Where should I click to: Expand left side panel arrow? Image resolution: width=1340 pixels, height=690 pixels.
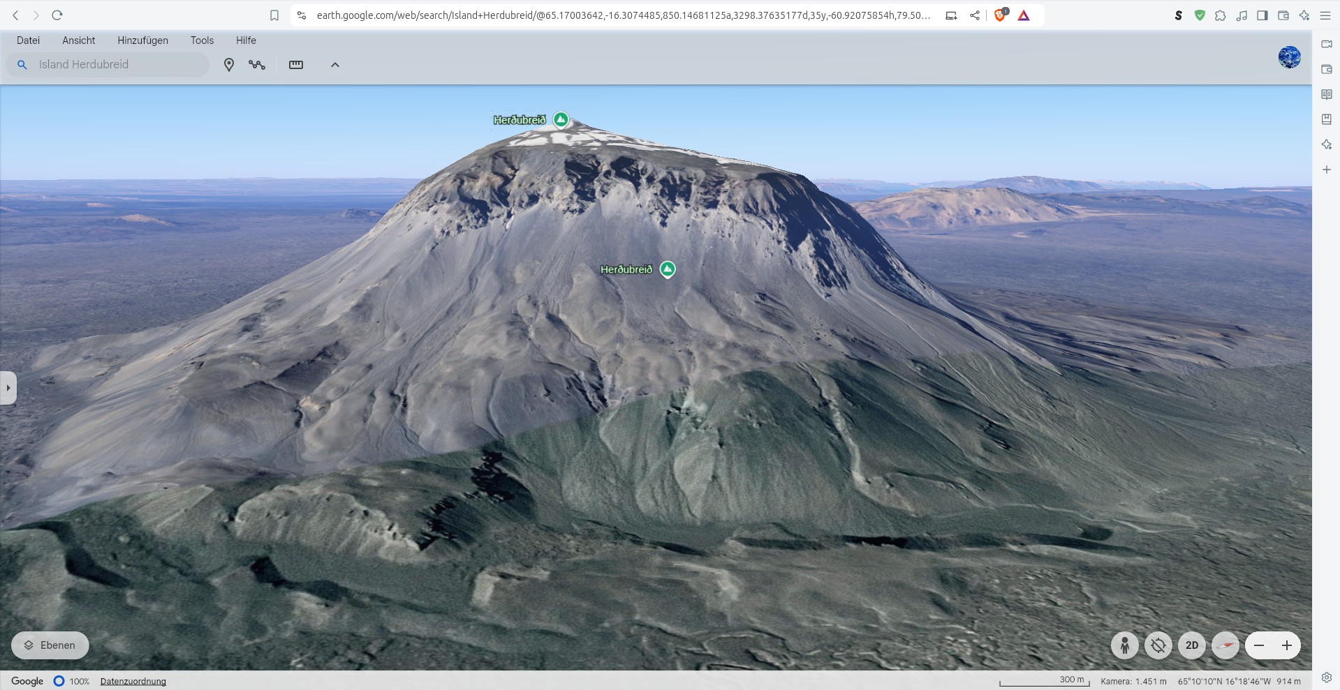click(x=8, y=388)
